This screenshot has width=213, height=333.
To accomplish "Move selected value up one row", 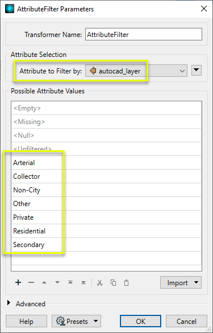I will click(x=44, y=282).
